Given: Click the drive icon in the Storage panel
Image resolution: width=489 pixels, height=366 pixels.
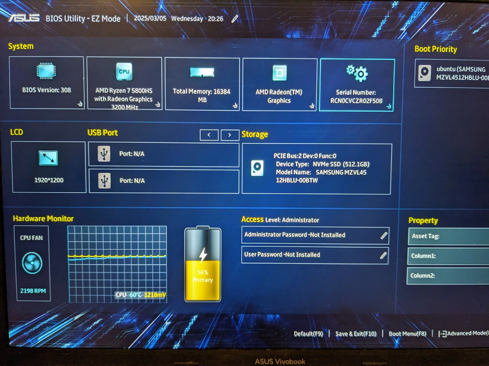Looking at the screenshot, I should [x=257, y=168].
